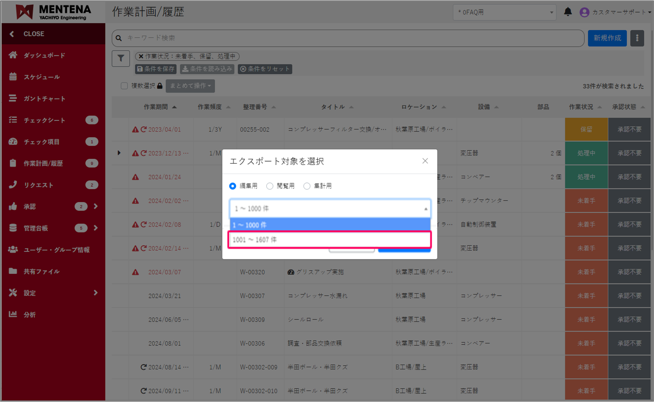Click the filter funnel icon

click(121, 58)
